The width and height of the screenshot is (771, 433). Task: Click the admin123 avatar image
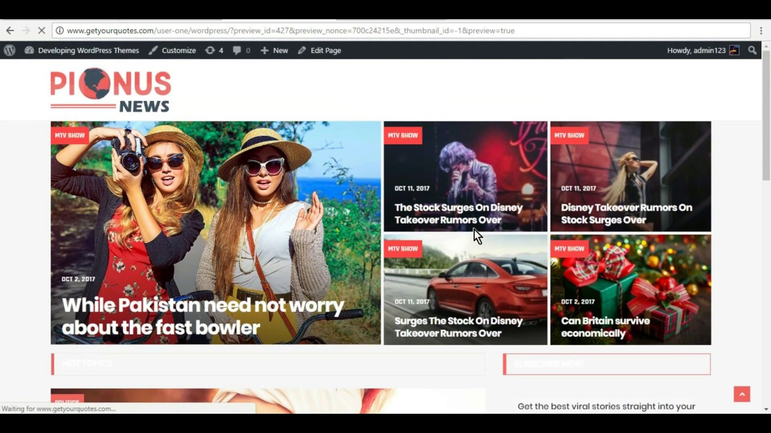[734, 51]
